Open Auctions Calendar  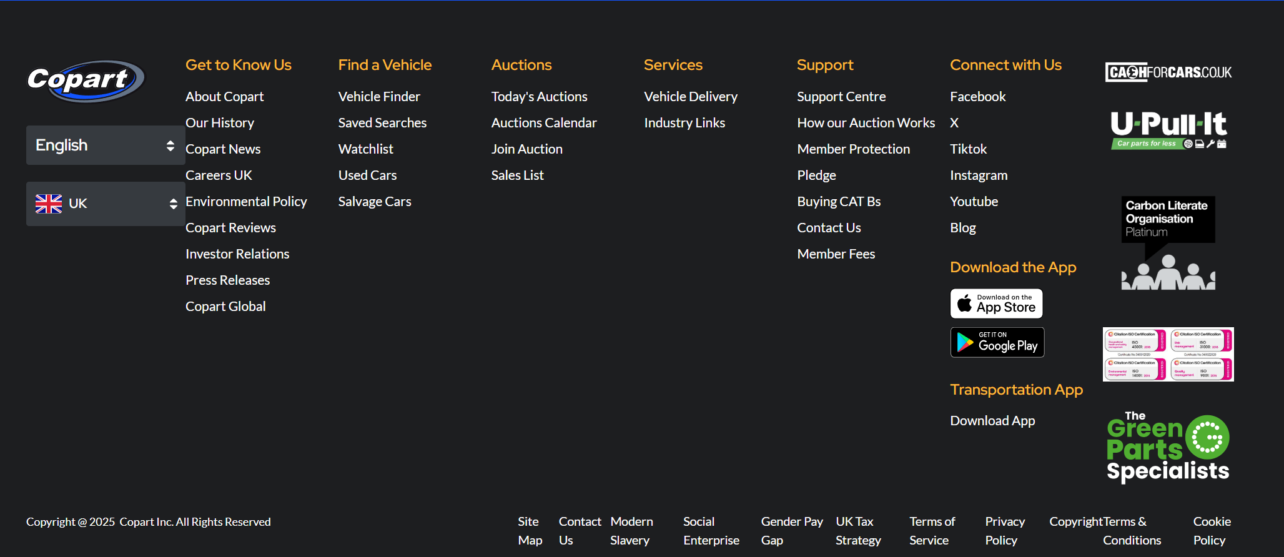pos(544,123)
